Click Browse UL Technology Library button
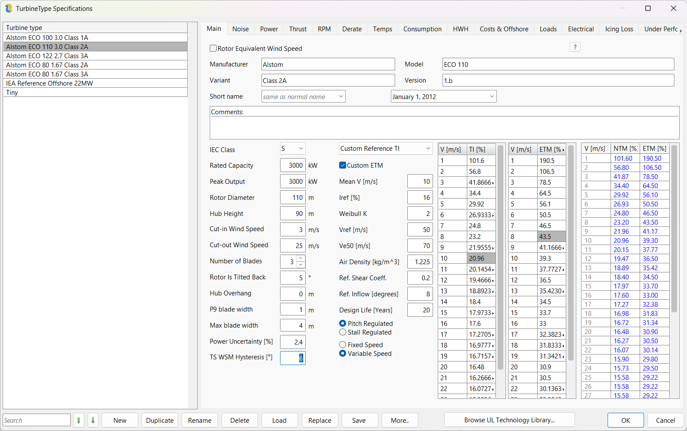 [x=509, y=420]
